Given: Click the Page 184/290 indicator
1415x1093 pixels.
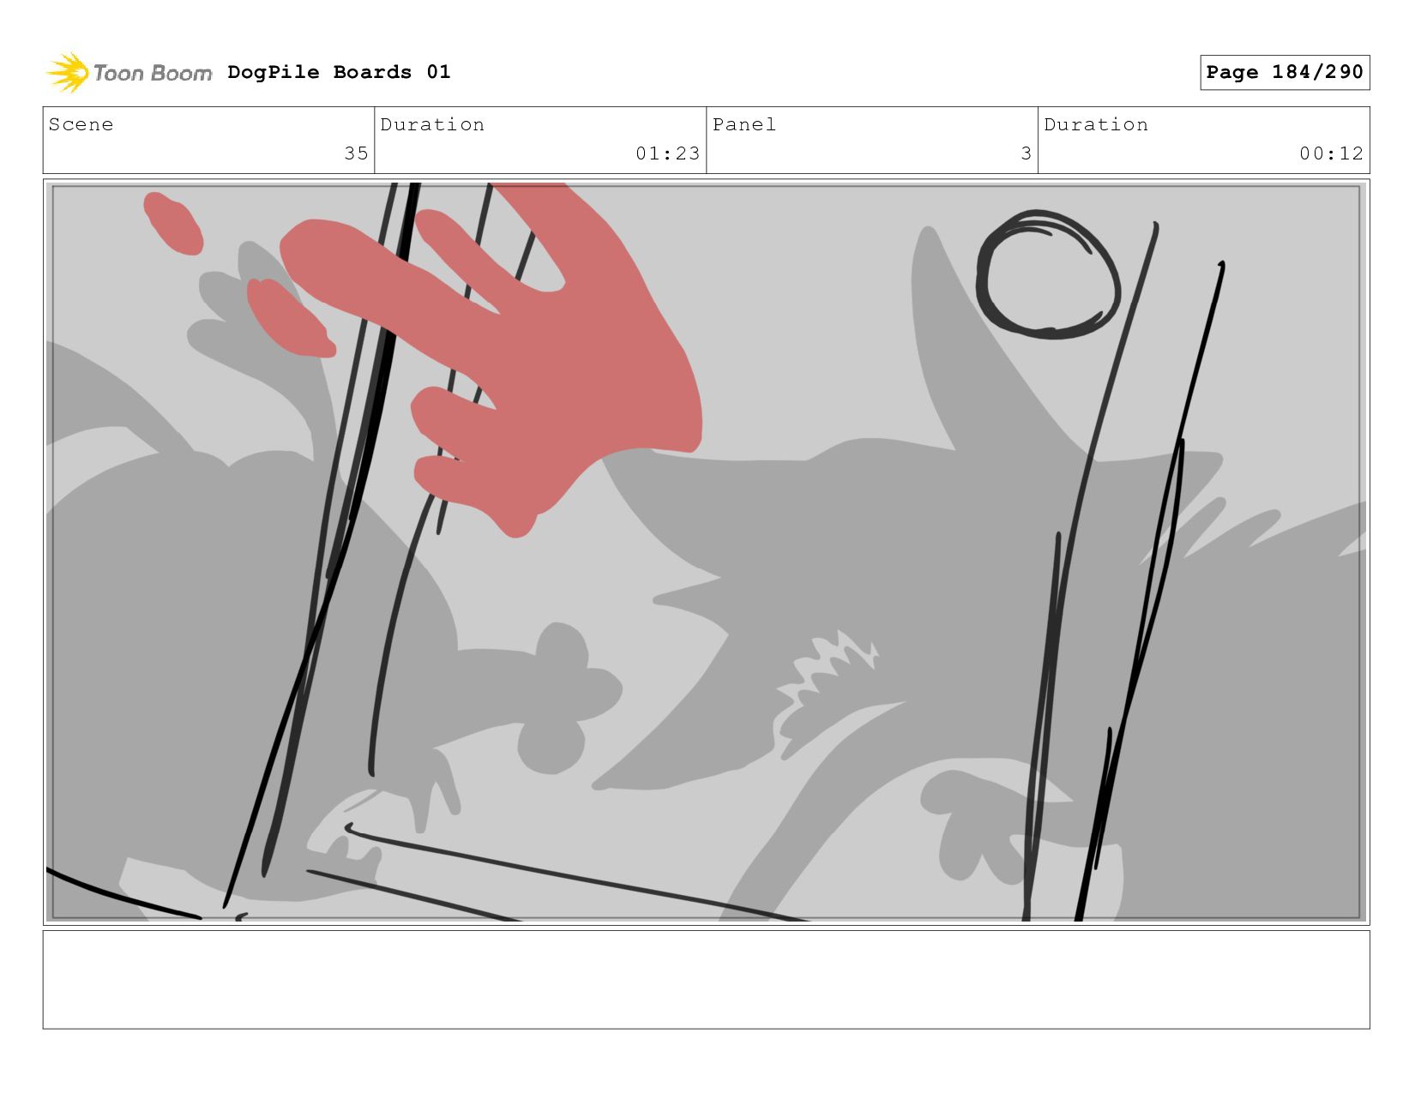Looking at the screenshot, I should click(x=1285, y=72).
